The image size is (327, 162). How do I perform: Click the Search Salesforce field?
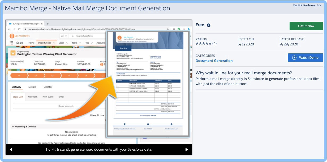tap(88, 36)
